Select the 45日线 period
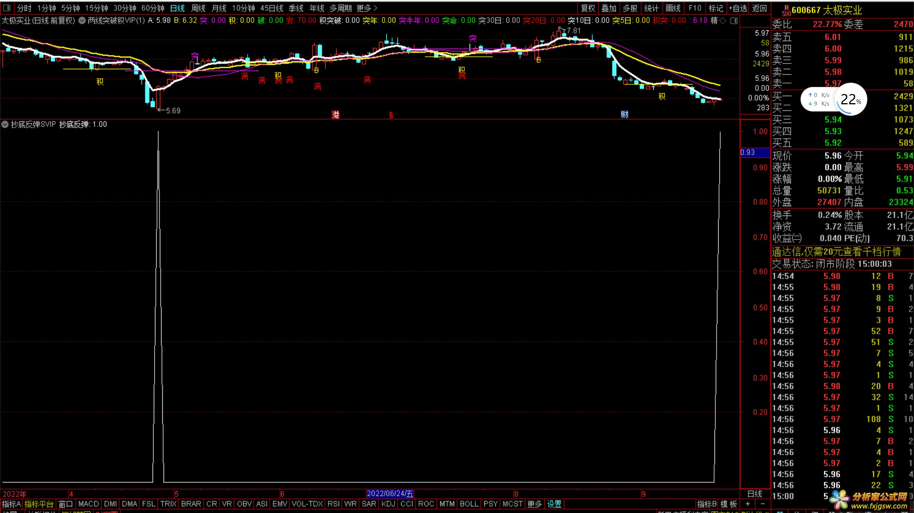The height and width of the screenshot is (513, 914). 272,8
